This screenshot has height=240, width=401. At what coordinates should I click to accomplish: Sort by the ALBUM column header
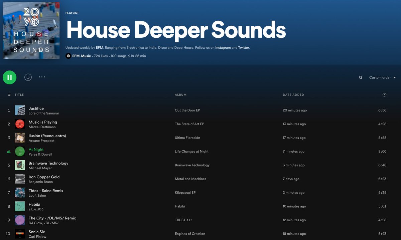181,95
